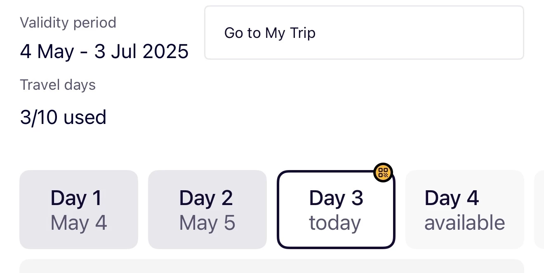Tap the 4 May - 3 Jul 2025 dates
The width and height of the screenshot is (544, 273).
pyautogui.click(x=104, y=52)
